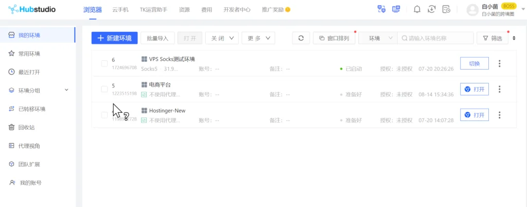
Task: Click proxy type icon in 电商平台 row
Action: click(x=144, y=94)
